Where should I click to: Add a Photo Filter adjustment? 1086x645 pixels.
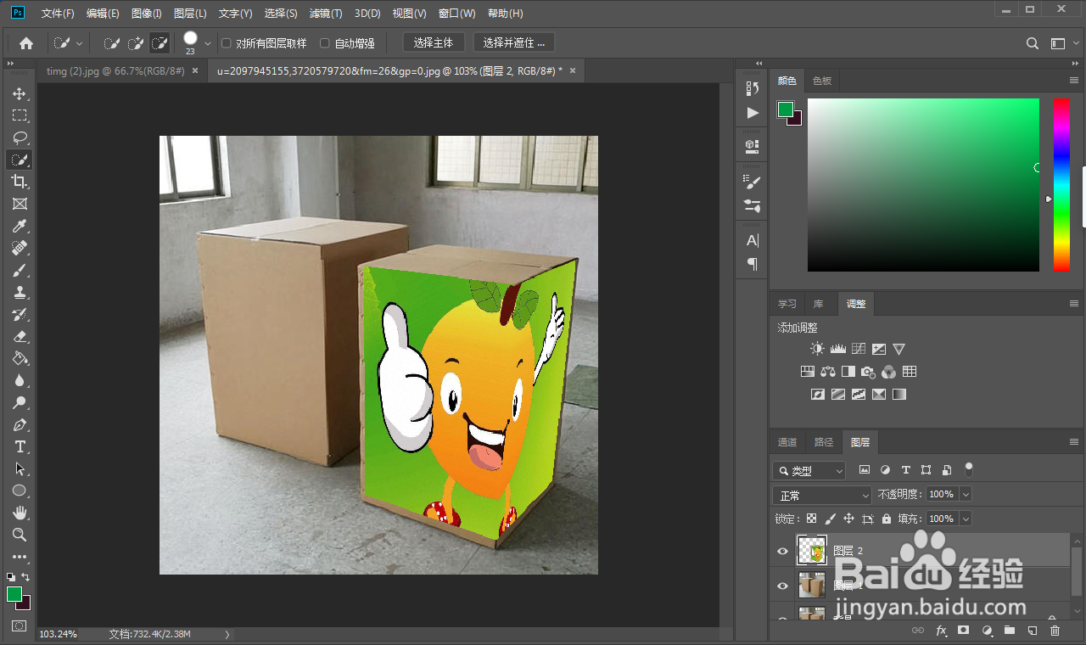click(868, 372)
